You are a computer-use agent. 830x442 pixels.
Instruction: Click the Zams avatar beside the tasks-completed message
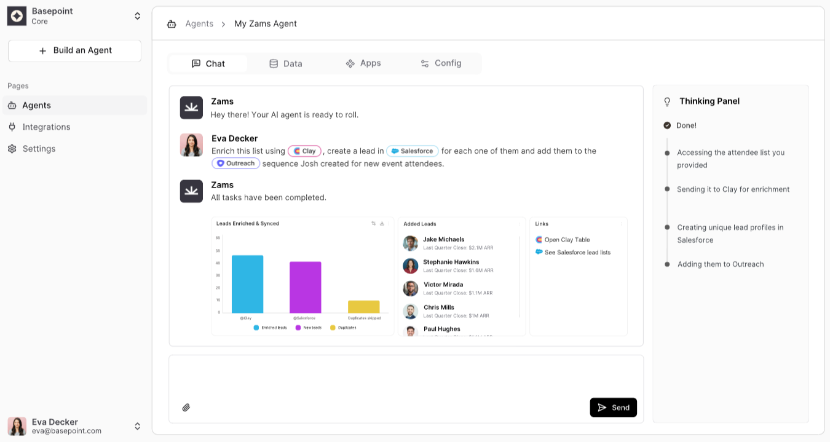click(x=191, y=191)
